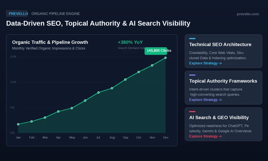Open Explore Strategy under Topical Authority Frameworks
The image size is (268, 161).
coord(205,100)
